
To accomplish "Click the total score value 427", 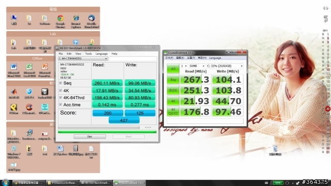I will coord(124,120).
